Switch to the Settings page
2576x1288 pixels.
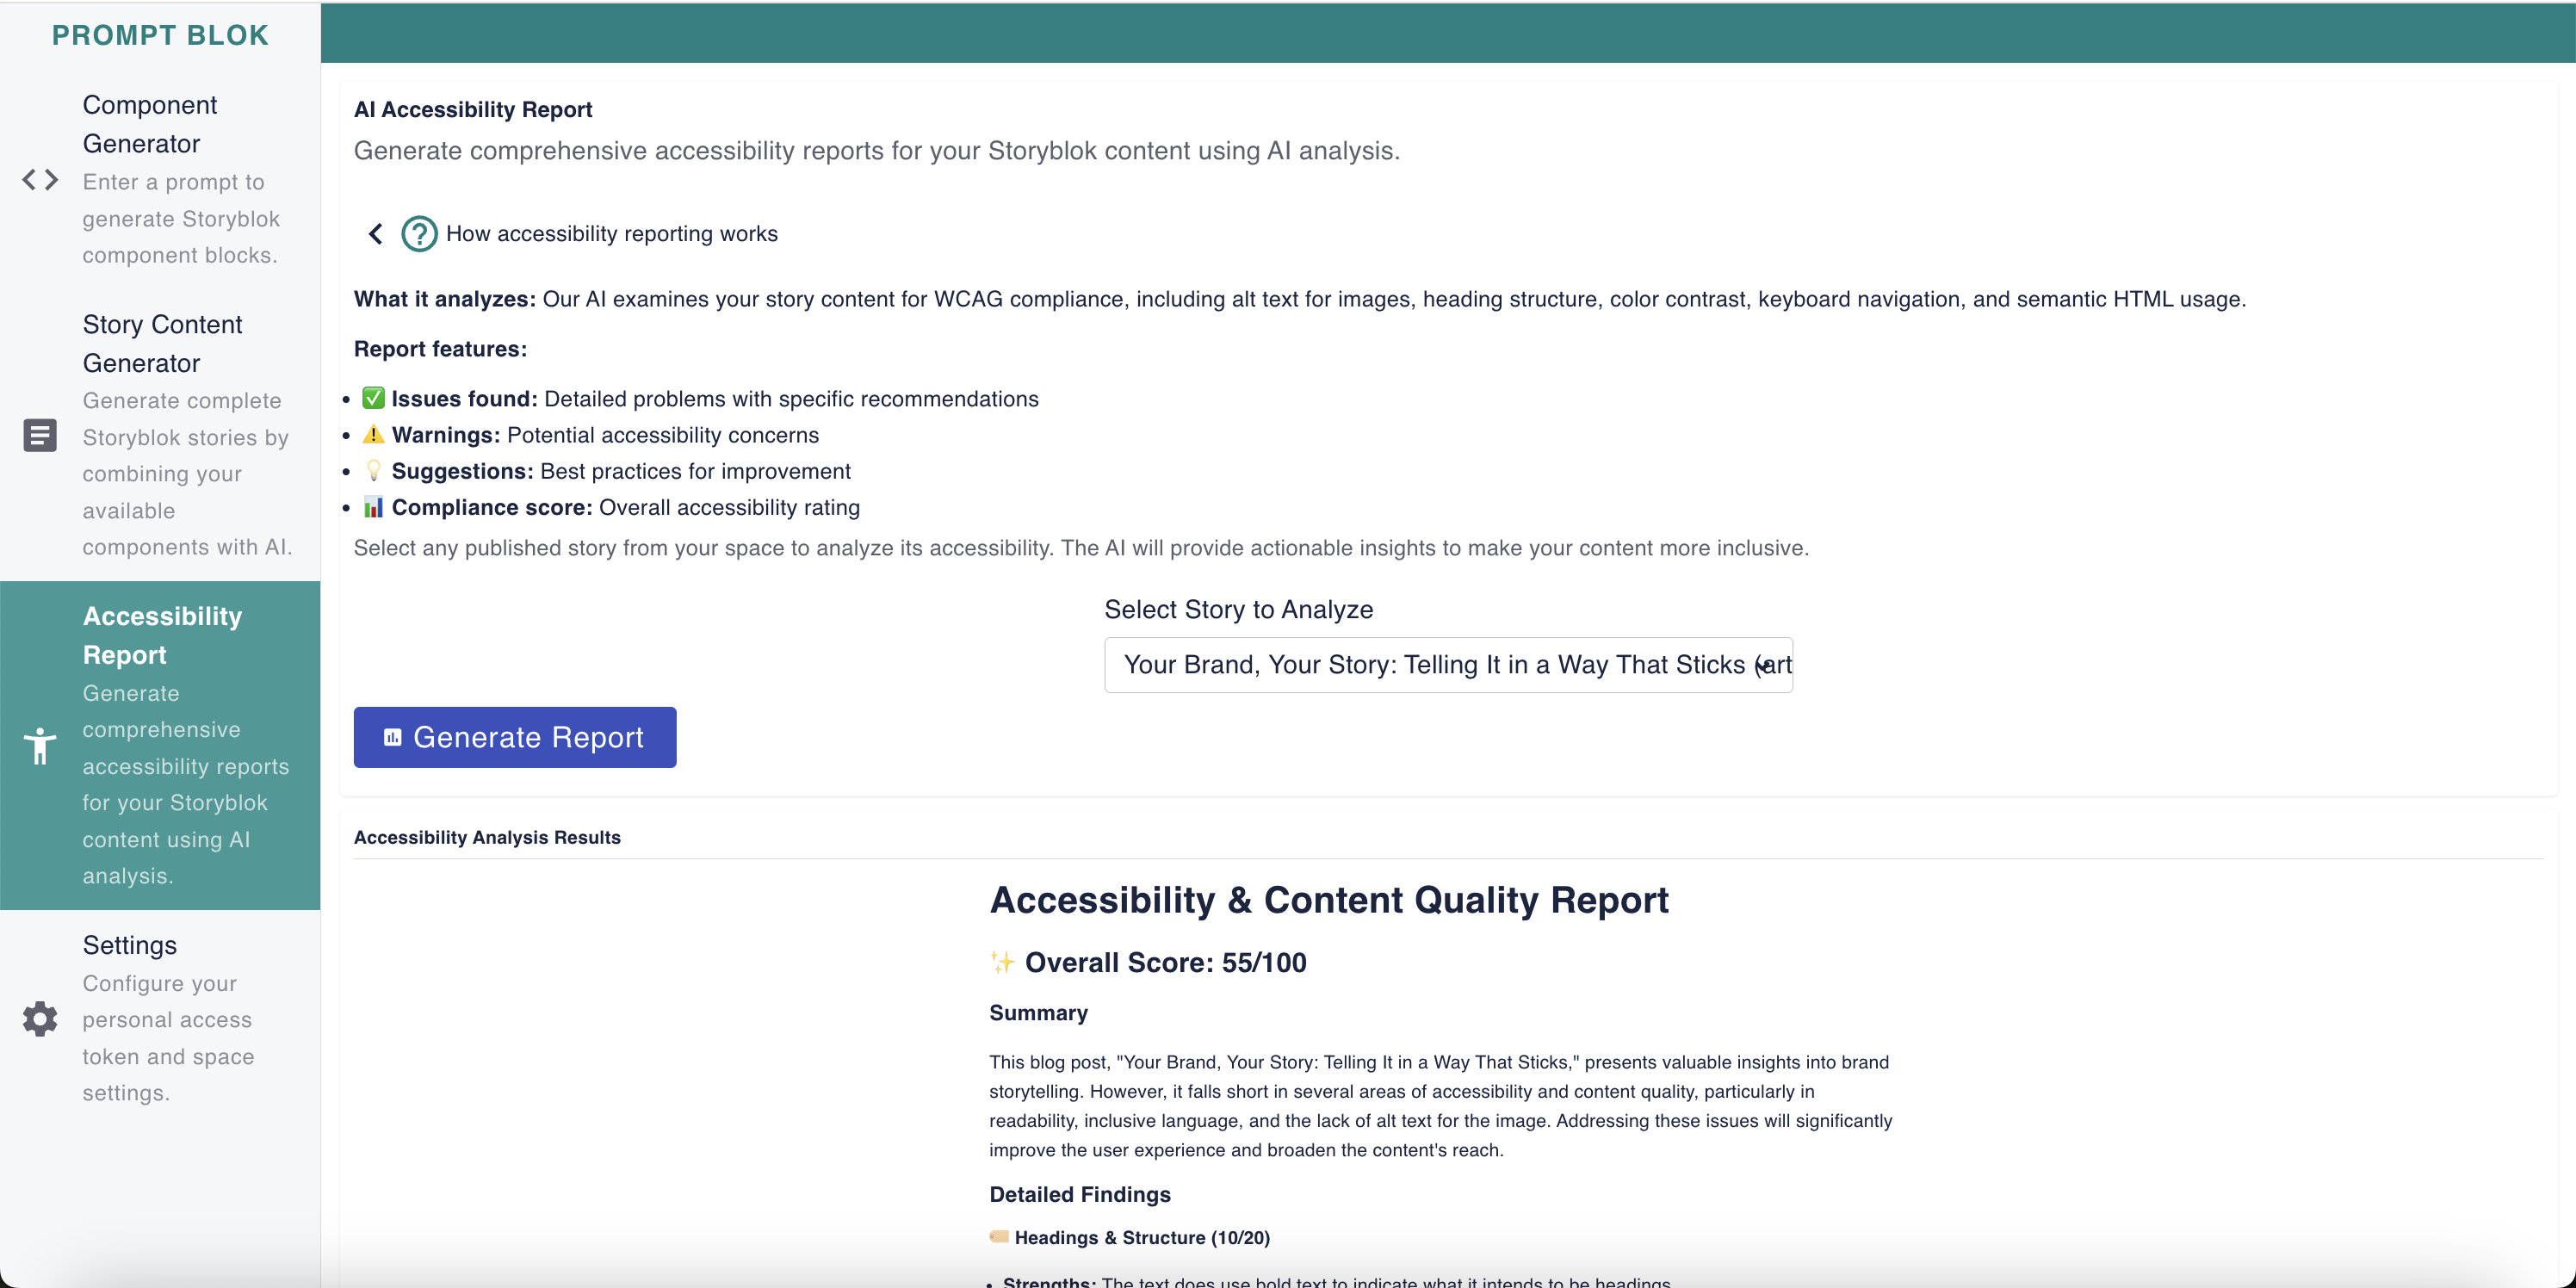coord(130,945)
